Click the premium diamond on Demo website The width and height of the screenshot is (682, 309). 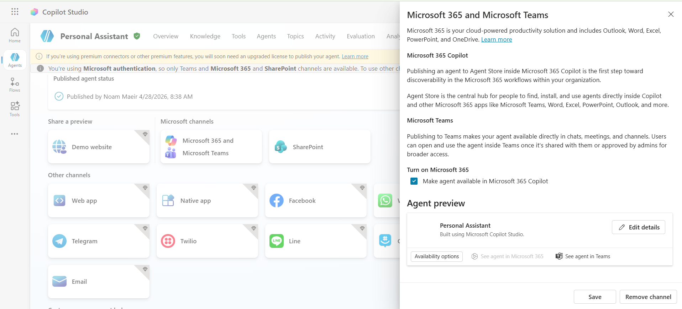point(145,134)
